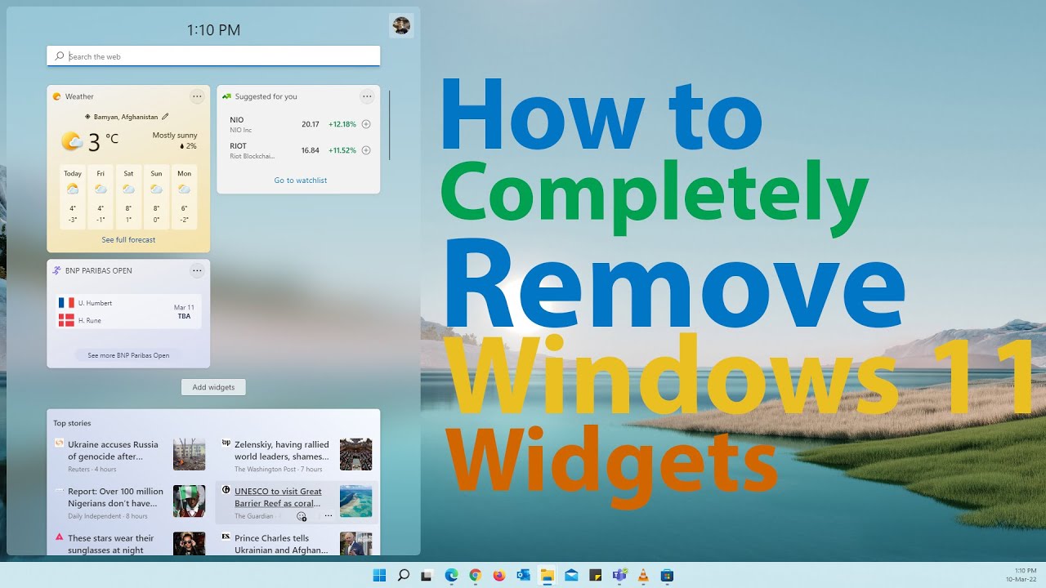Open Microsoft Teams from taskbar
The image size is (1046, 588).
619,575
